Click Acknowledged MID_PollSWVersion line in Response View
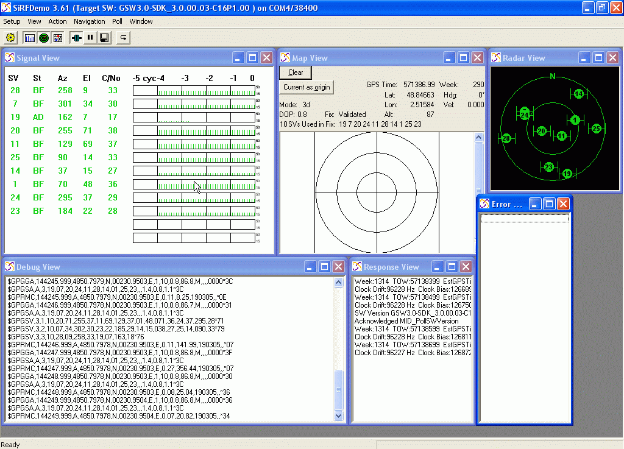The height and width of the screenshot is (449, 624). tap(406, 321)
